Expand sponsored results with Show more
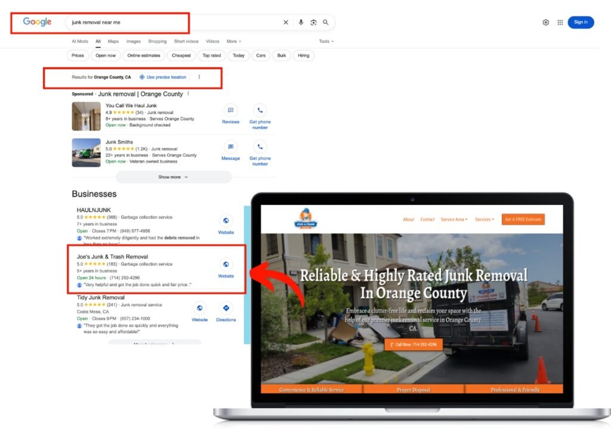 click(174, 177)
